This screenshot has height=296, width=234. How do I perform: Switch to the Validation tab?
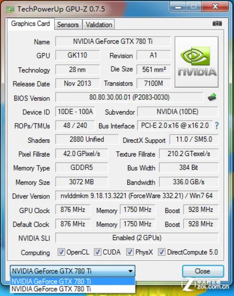[99, 25]
